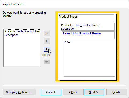Add the selected field as grouping level
The height and width of the screenshot is (98, 129).
pyautogui.click(x=47, y=34)
